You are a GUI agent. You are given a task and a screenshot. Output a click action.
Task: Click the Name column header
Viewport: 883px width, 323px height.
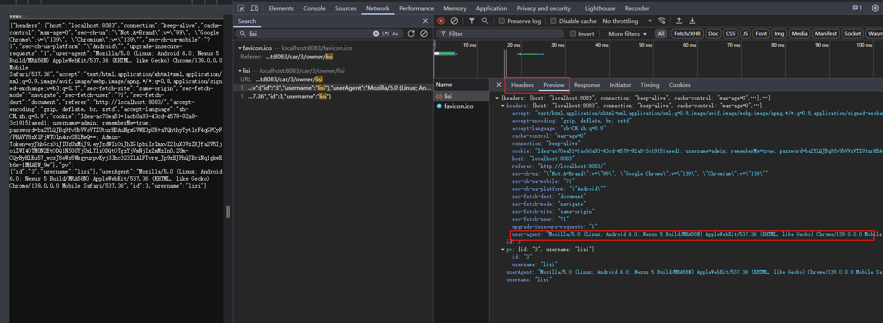click(x=461, y=85)
